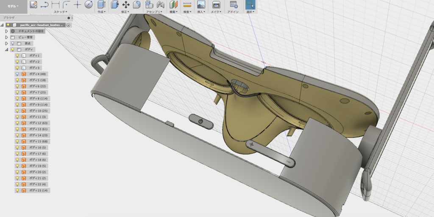Screen dimensions: 434x217
Task: Expand the ドキュメントの設定 node
Action: coord(7,31)
